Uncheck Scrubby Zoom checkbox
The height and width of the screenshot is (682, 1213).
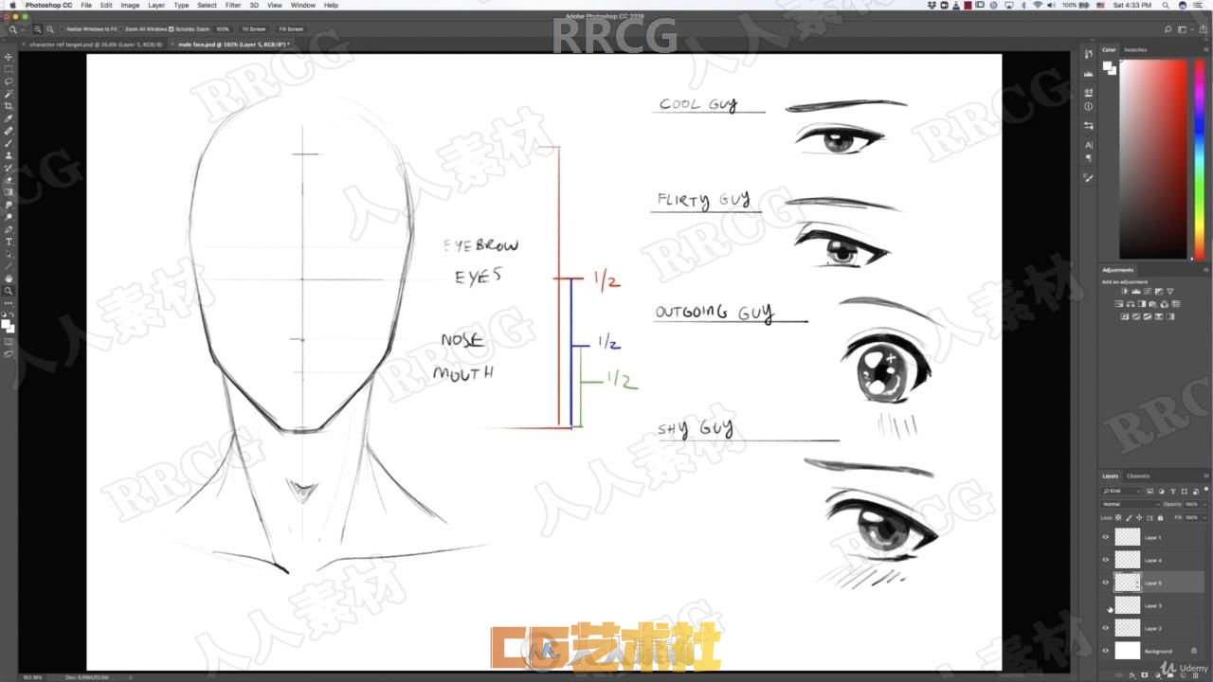pos(171,29)
